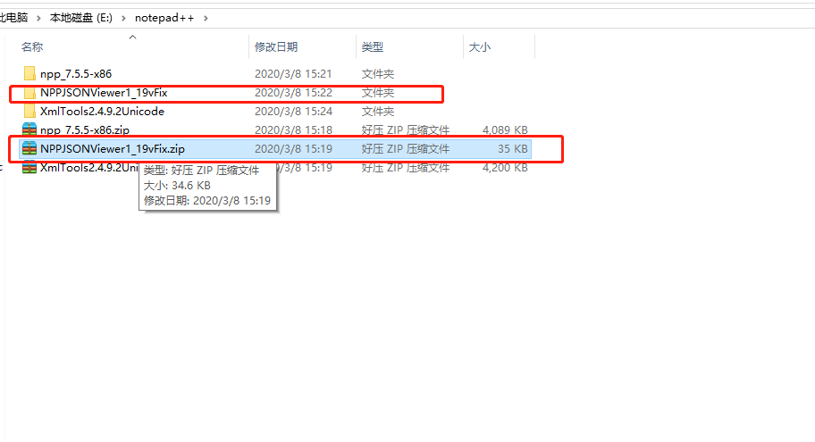Click the XmlTools2.4.9.2 zip archive icon
This screenshot has height=442, width=815.
coord(29,167)
